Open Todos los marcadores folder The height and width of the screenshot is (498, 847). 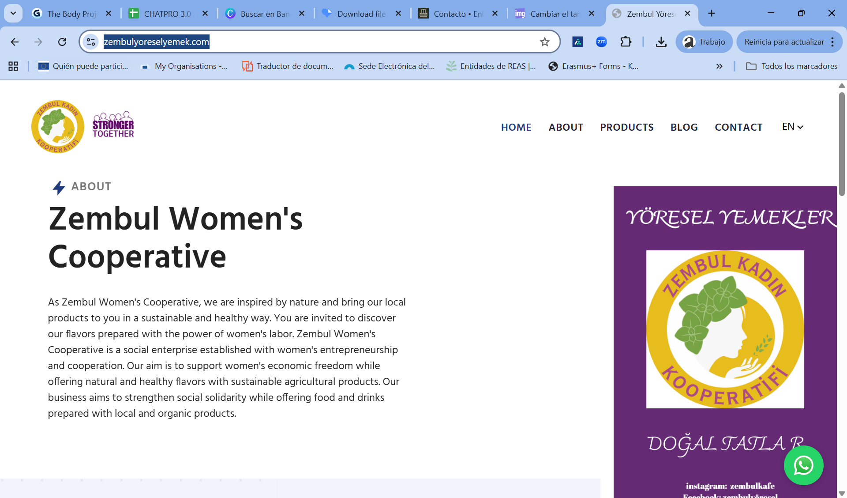tap(792, 66)
